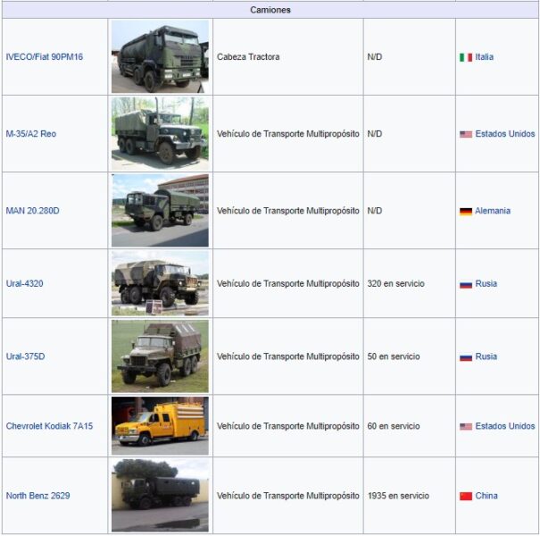Open Estados Unidos link in M-35/A2 Reo row
540x536 pixels.
tap(505, 134)
